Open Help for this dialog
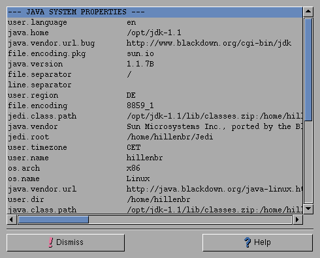 pyautogui.click(x=257, y=242)
